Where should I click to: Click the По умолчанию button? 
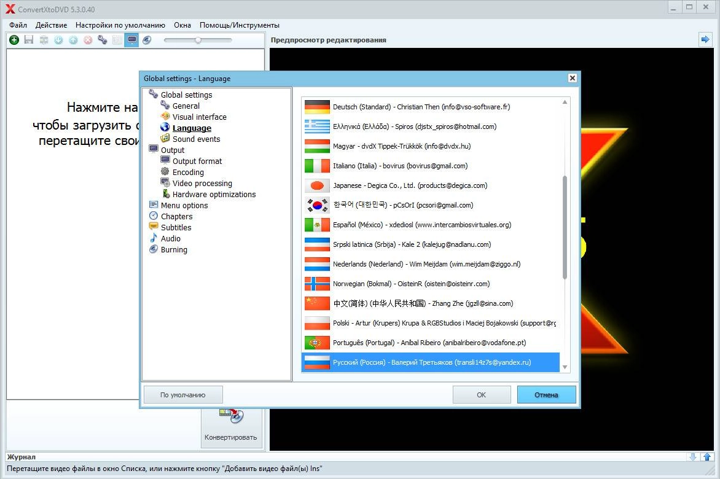(183, 395)
